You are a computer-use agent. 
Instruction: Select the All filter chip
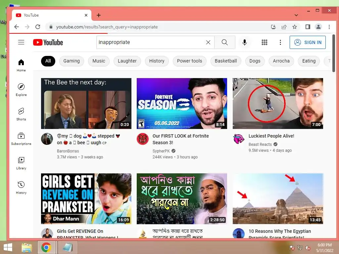click(x=48, y=61)
